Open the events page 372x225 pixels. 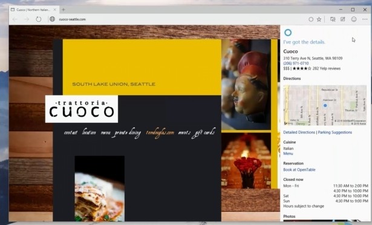click(x=184, y=132)
